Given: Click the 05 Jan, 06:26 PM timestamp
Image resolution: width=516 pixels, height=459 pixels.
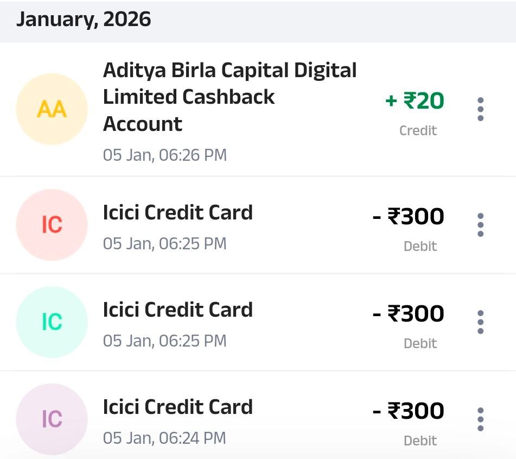Looking at the screenshot, I should coord(165,155).
